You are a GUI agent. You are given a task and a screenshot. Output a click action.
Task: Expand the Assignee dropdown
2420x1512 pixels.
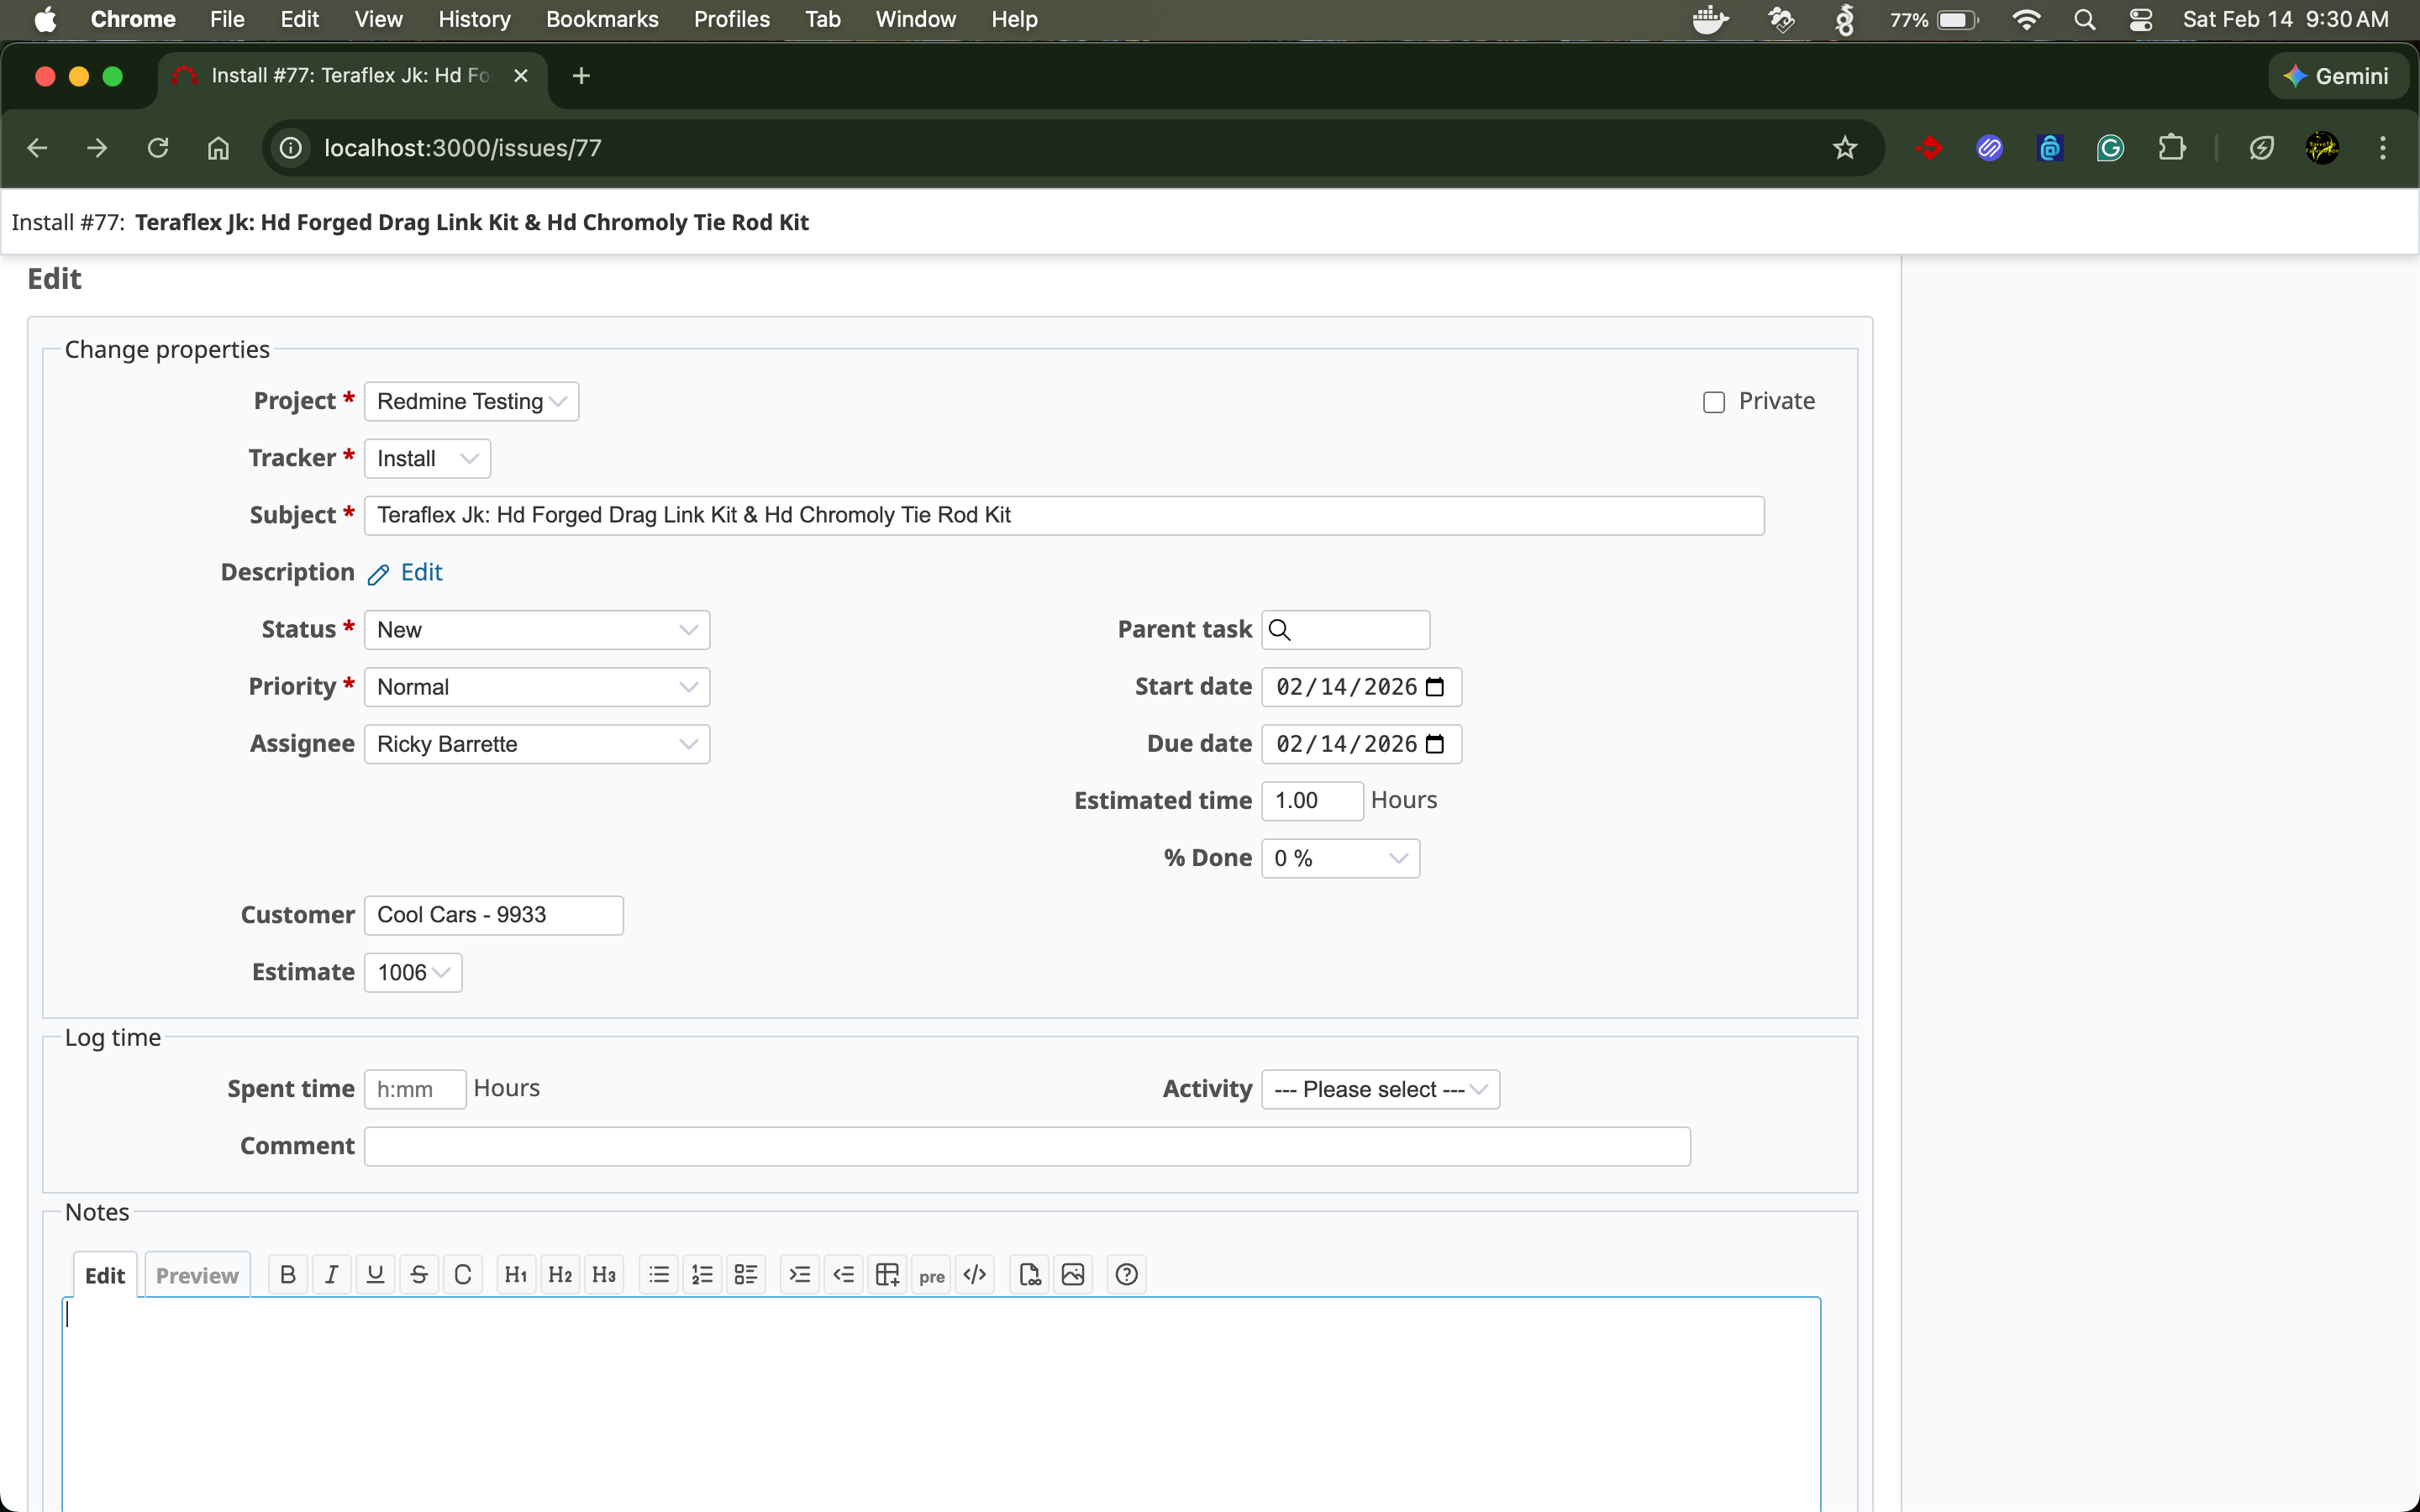(537, 744)
